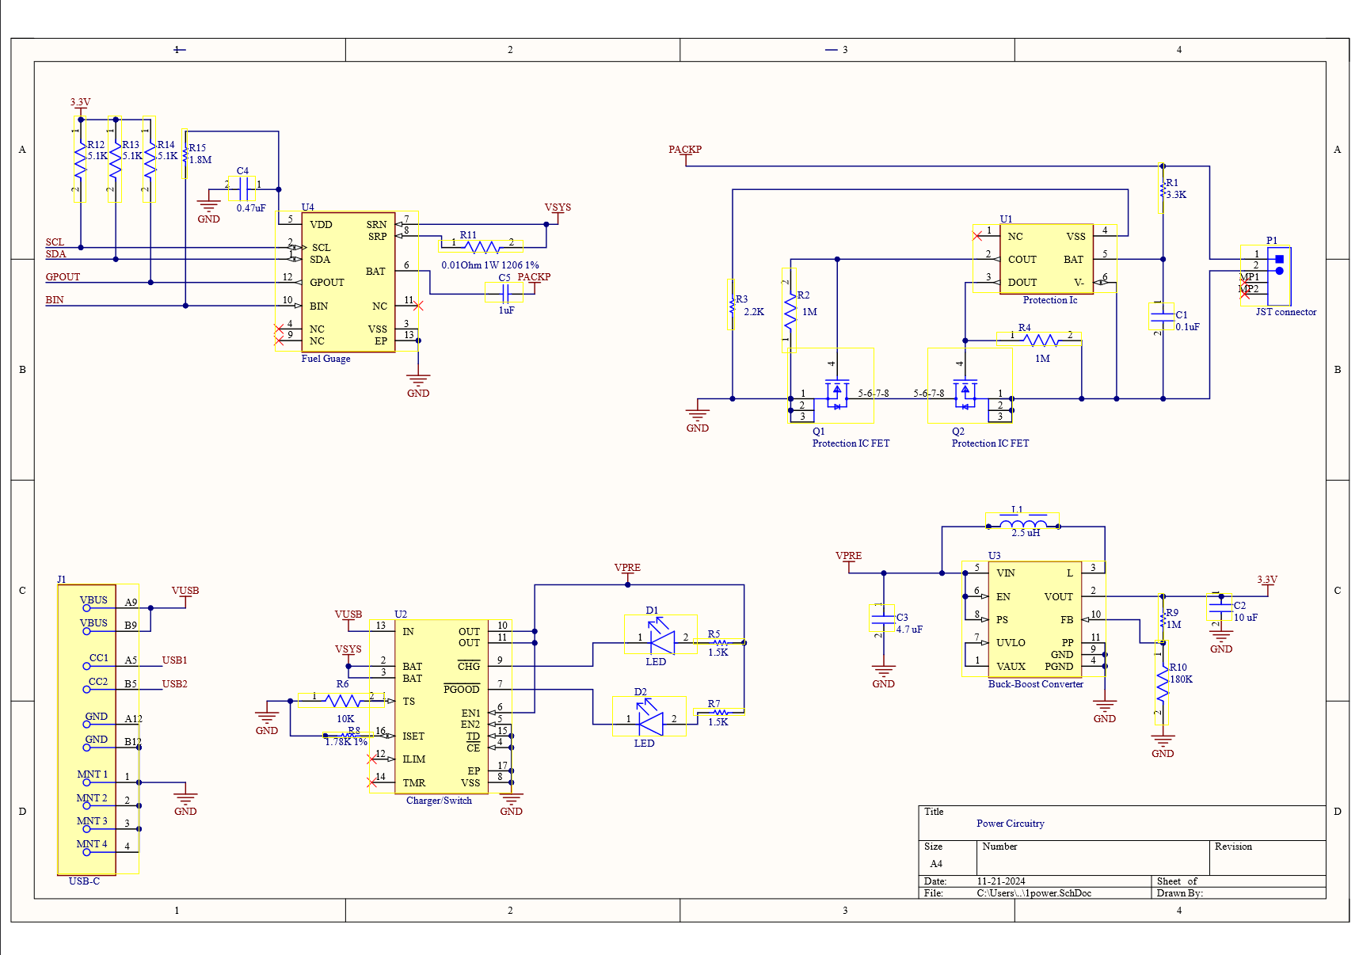Select the J1 USB-C connector body
This screenshot has height=955, width=1359.
(86, 729)
